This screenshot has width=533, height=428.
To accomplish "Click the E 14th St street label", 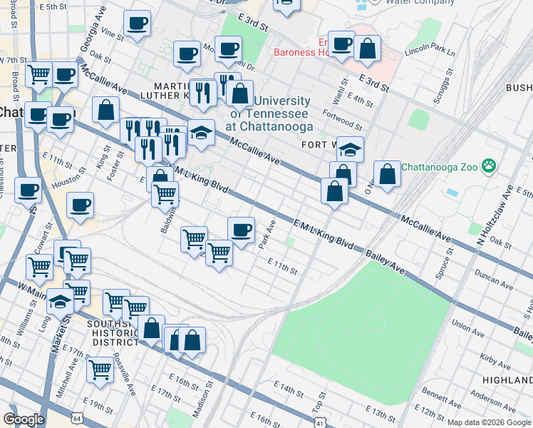I will (289, 389).
